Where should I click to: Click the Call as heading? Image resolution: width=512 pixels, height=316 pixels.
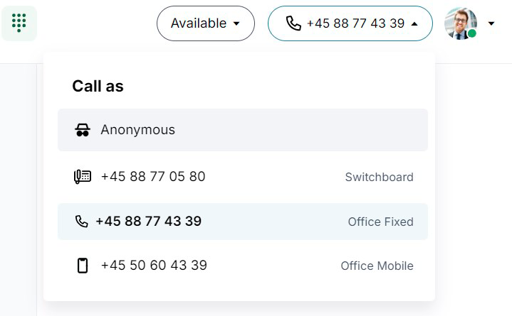coord(98,87)
